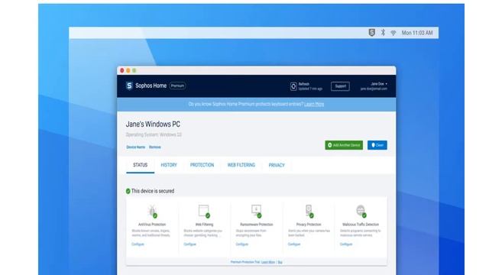Click the Ransomware Protection monitor icon
This screenshot has width=489, height=275.
(x=257, y=211)
